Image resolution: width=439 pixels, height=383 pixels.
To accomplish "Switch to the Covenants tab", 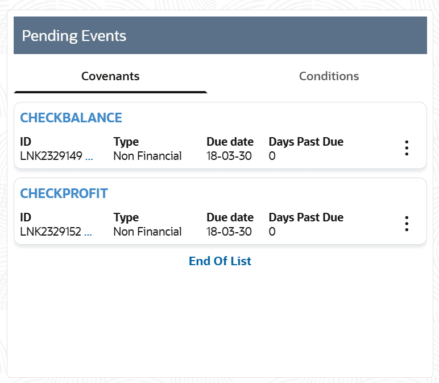I will (110, 76).
